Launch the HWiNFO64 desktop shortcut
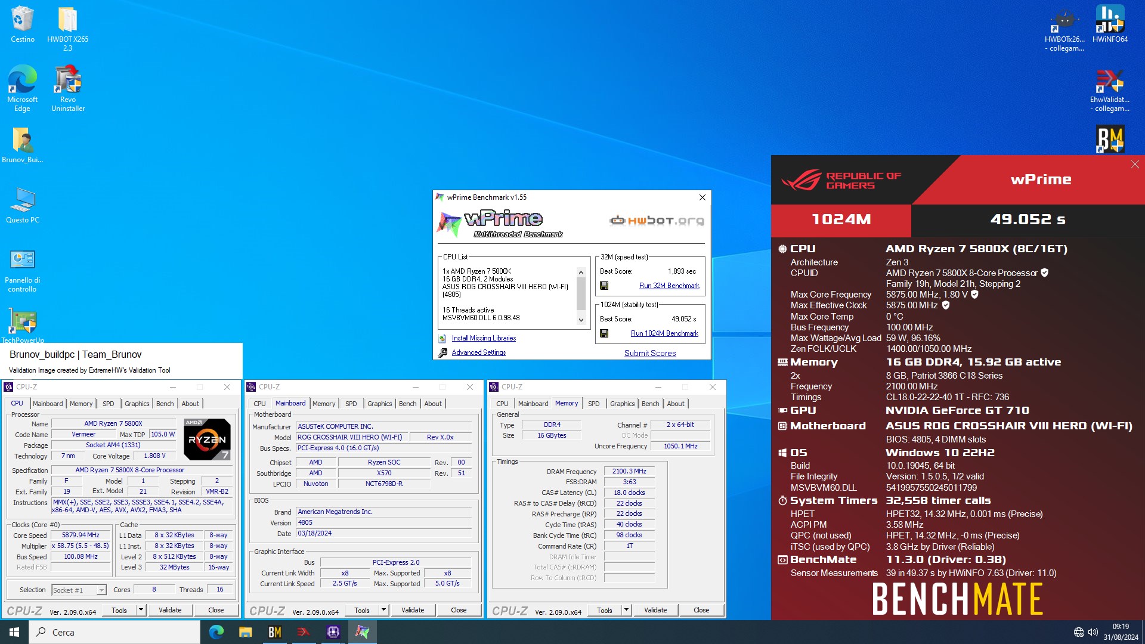Screen dimensions: 1145x644 click(1110, 24)
